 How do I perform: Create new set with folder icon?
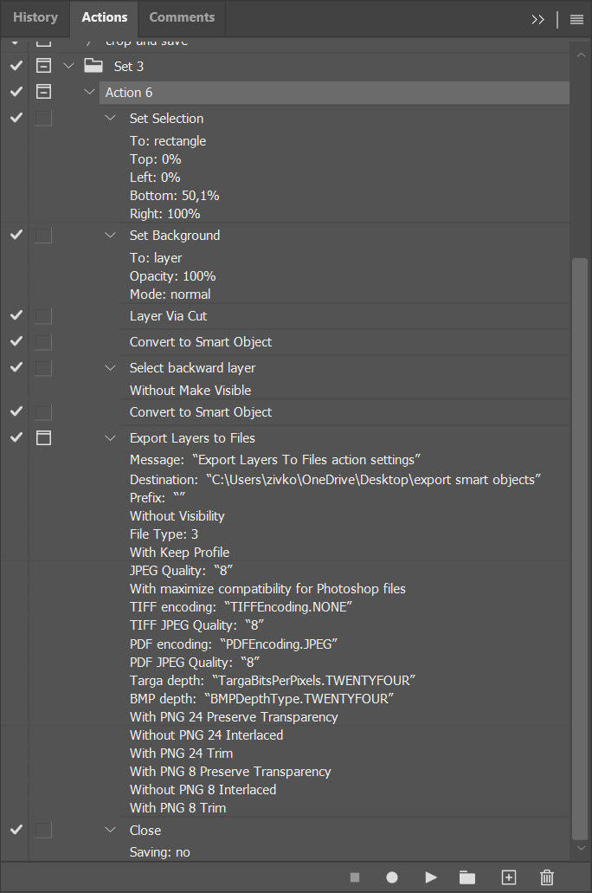point(467,877)
